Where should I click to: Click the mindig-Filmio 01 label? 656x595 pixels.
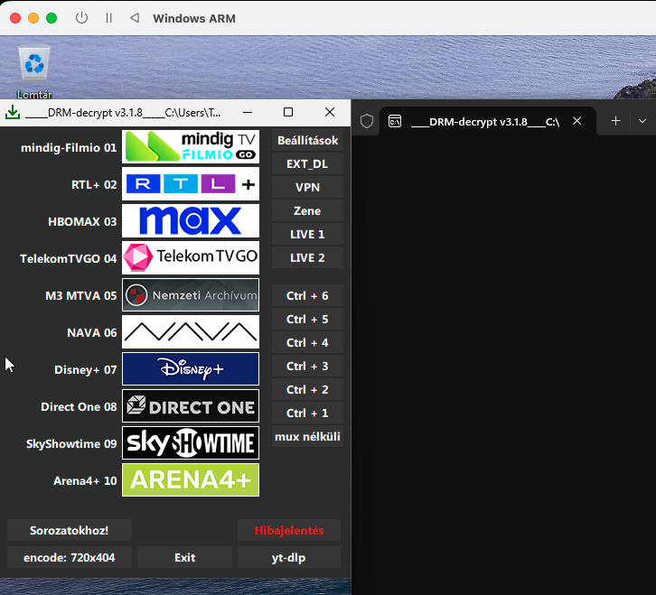click(x=69, y=147)
